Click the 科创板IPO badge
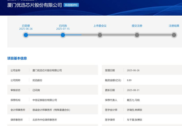The height and width of the screenshot is (126, 182). tap(71, 5)
